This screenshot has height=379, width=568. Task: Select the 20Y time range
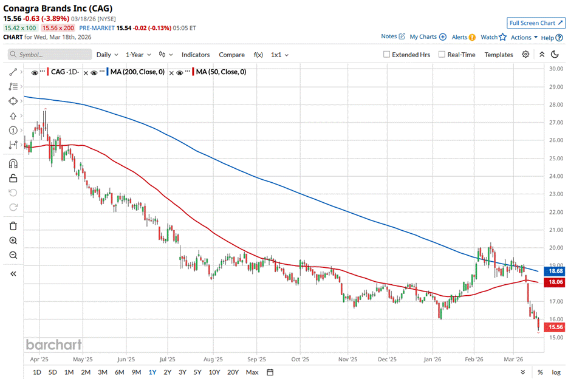tap(233, 372)
